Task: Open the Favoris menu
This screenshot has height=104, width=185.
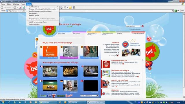Action: click(x=23, y=4)
